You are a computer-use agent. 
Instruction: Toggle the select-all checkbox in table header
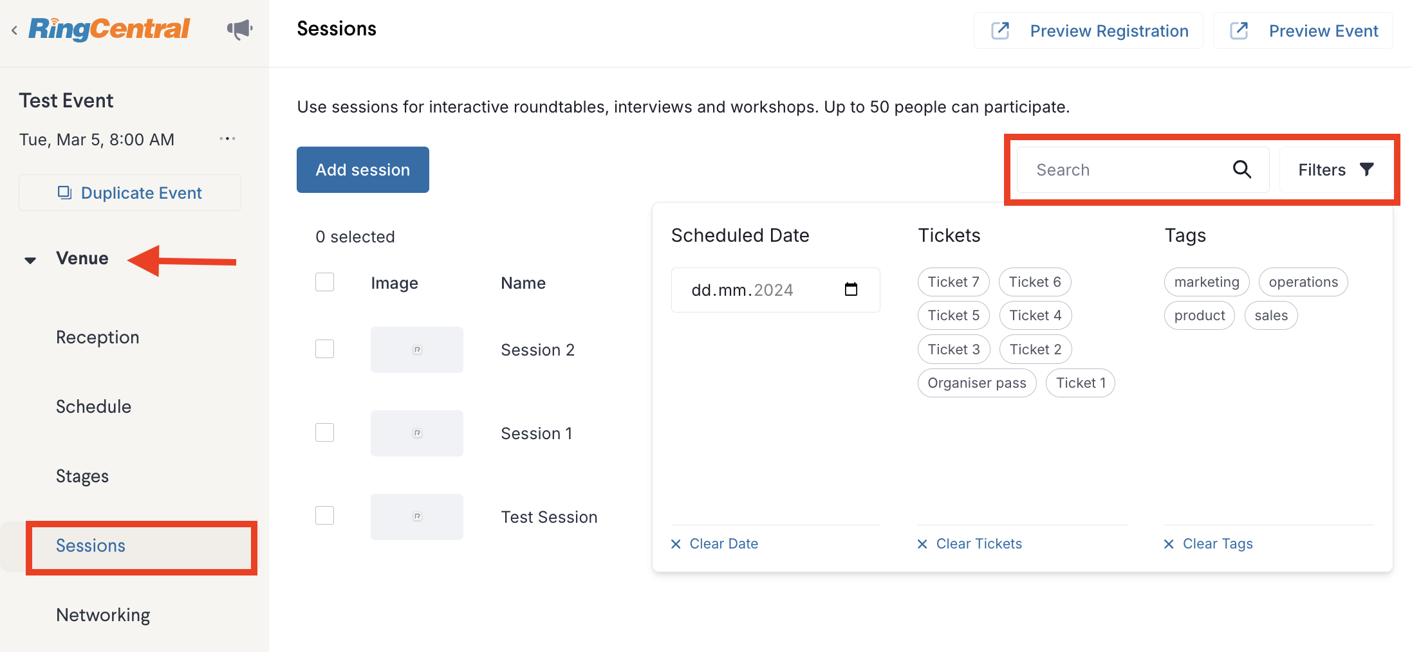[324, 282]
